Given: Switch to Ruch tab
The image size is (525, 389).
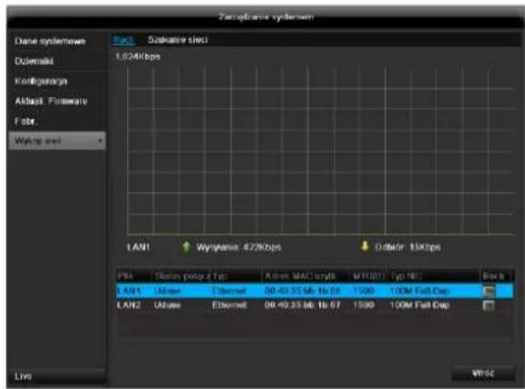Looking at the screenshot, I should pyautogui.click(x=123, y=40).
